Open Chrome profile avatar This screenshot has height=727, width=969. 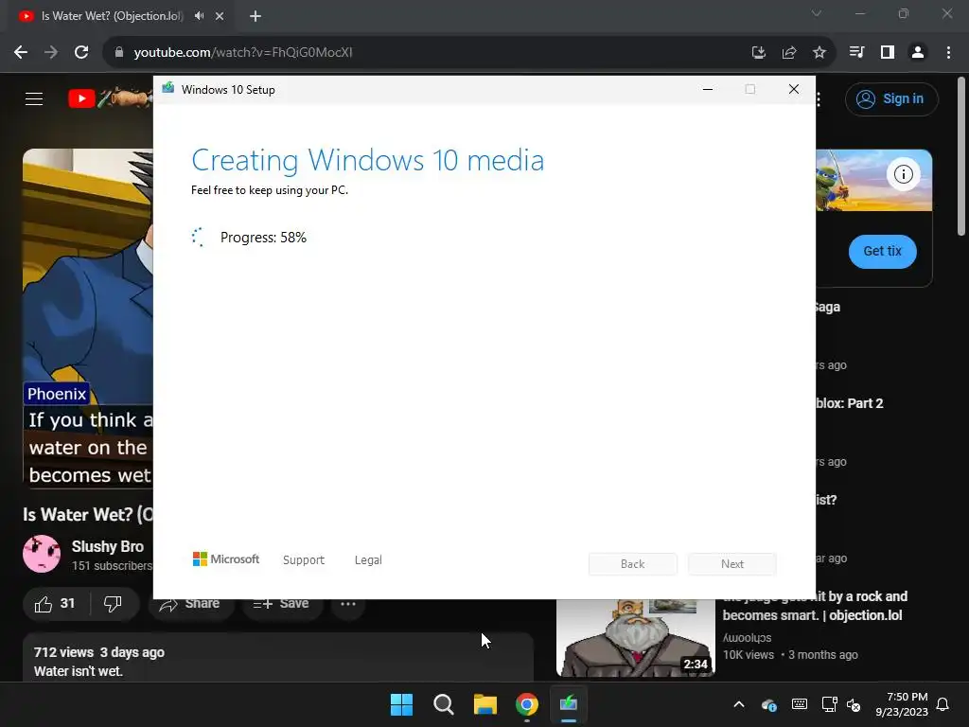[918, 53]
